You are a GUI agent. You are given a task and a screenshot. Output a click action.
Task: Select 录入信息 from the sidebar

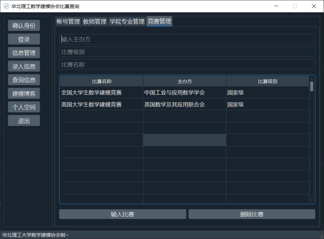[24, 66]
